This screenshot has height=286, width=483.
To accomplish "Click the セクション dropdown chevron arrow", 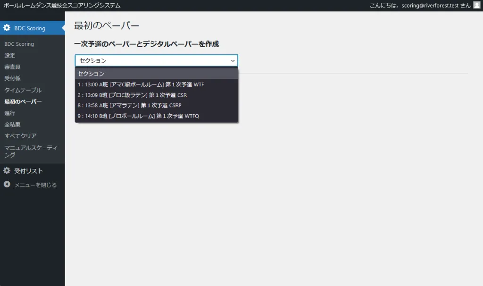I will (233, 61).
